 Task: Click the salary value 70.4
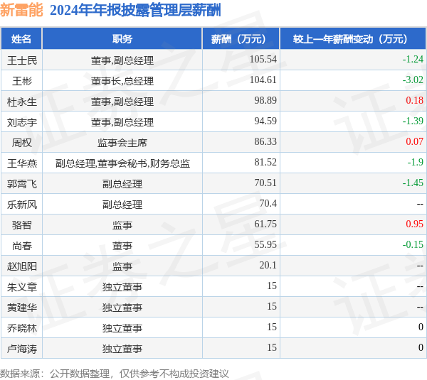click(268, 204)
